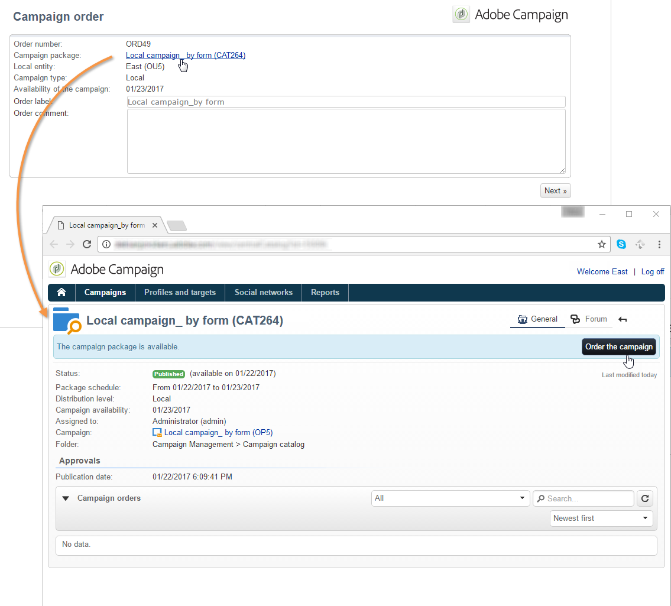The height and width of the screenshot is (606, 671).
Task: Open the browser three-dot menu
Action: [x=659, y=244]
